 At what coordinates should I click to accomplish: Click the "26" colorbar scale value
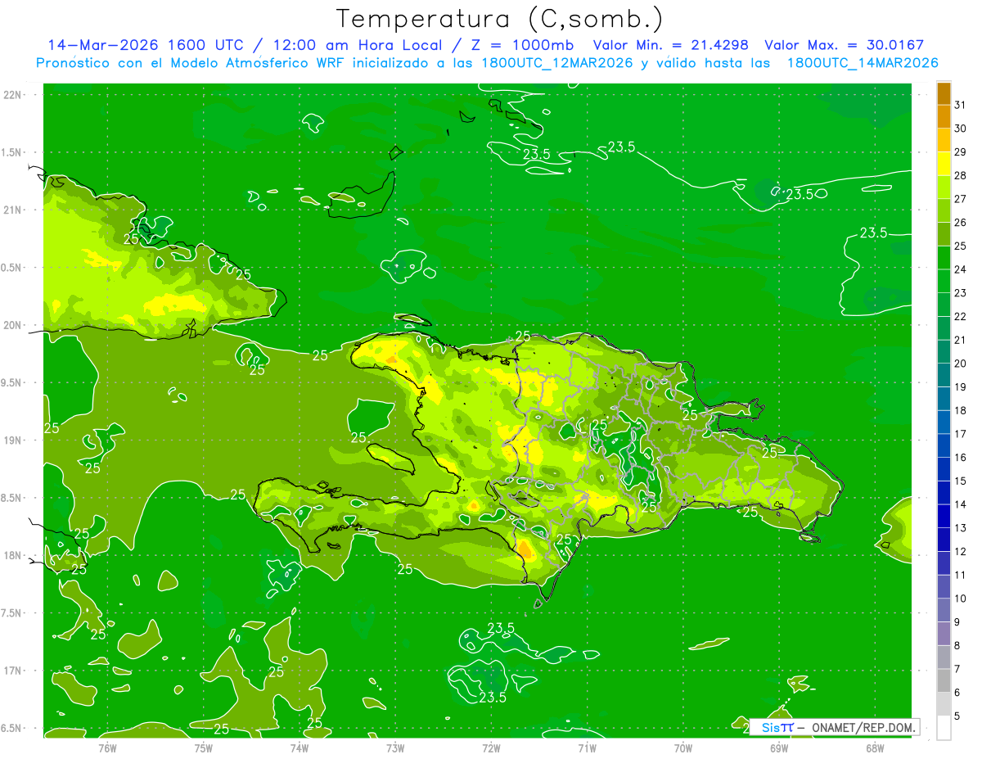[x=961, y=223]
